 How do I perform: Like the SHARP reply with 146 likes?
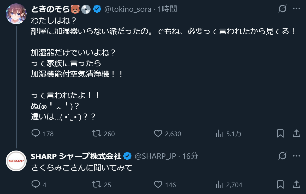pyautogui.click(x=158, y=185)
